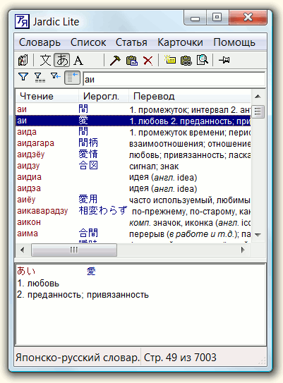Click the Перевод column header
This screenshot has width=283, height=383.
[190, 96]
